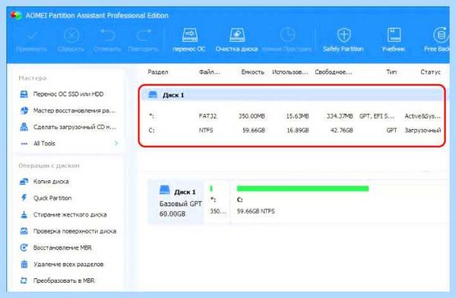Click the Файл... column header
The image size is (456, 298).
(209, 72)
